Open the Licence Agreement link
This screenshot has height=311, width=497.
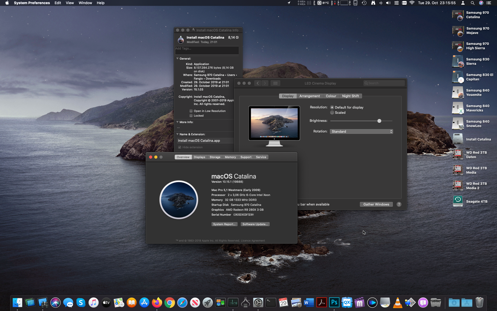pos(253,241)
